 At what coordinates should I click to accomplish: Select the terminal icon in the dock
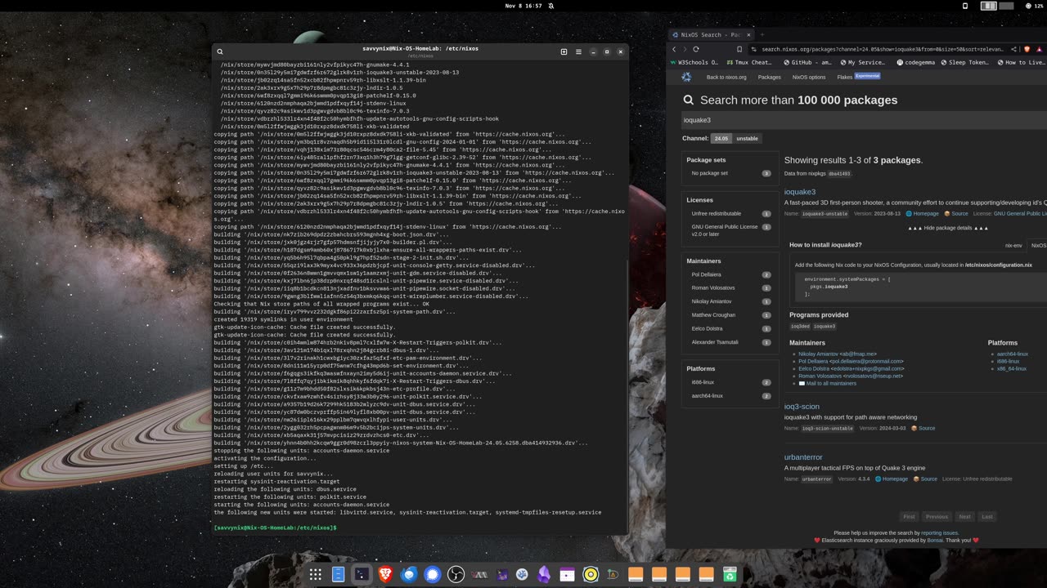(x=362, y=575)
